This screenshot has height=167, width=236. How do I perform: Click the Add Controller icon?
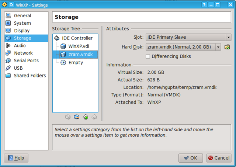pos(86,117)
